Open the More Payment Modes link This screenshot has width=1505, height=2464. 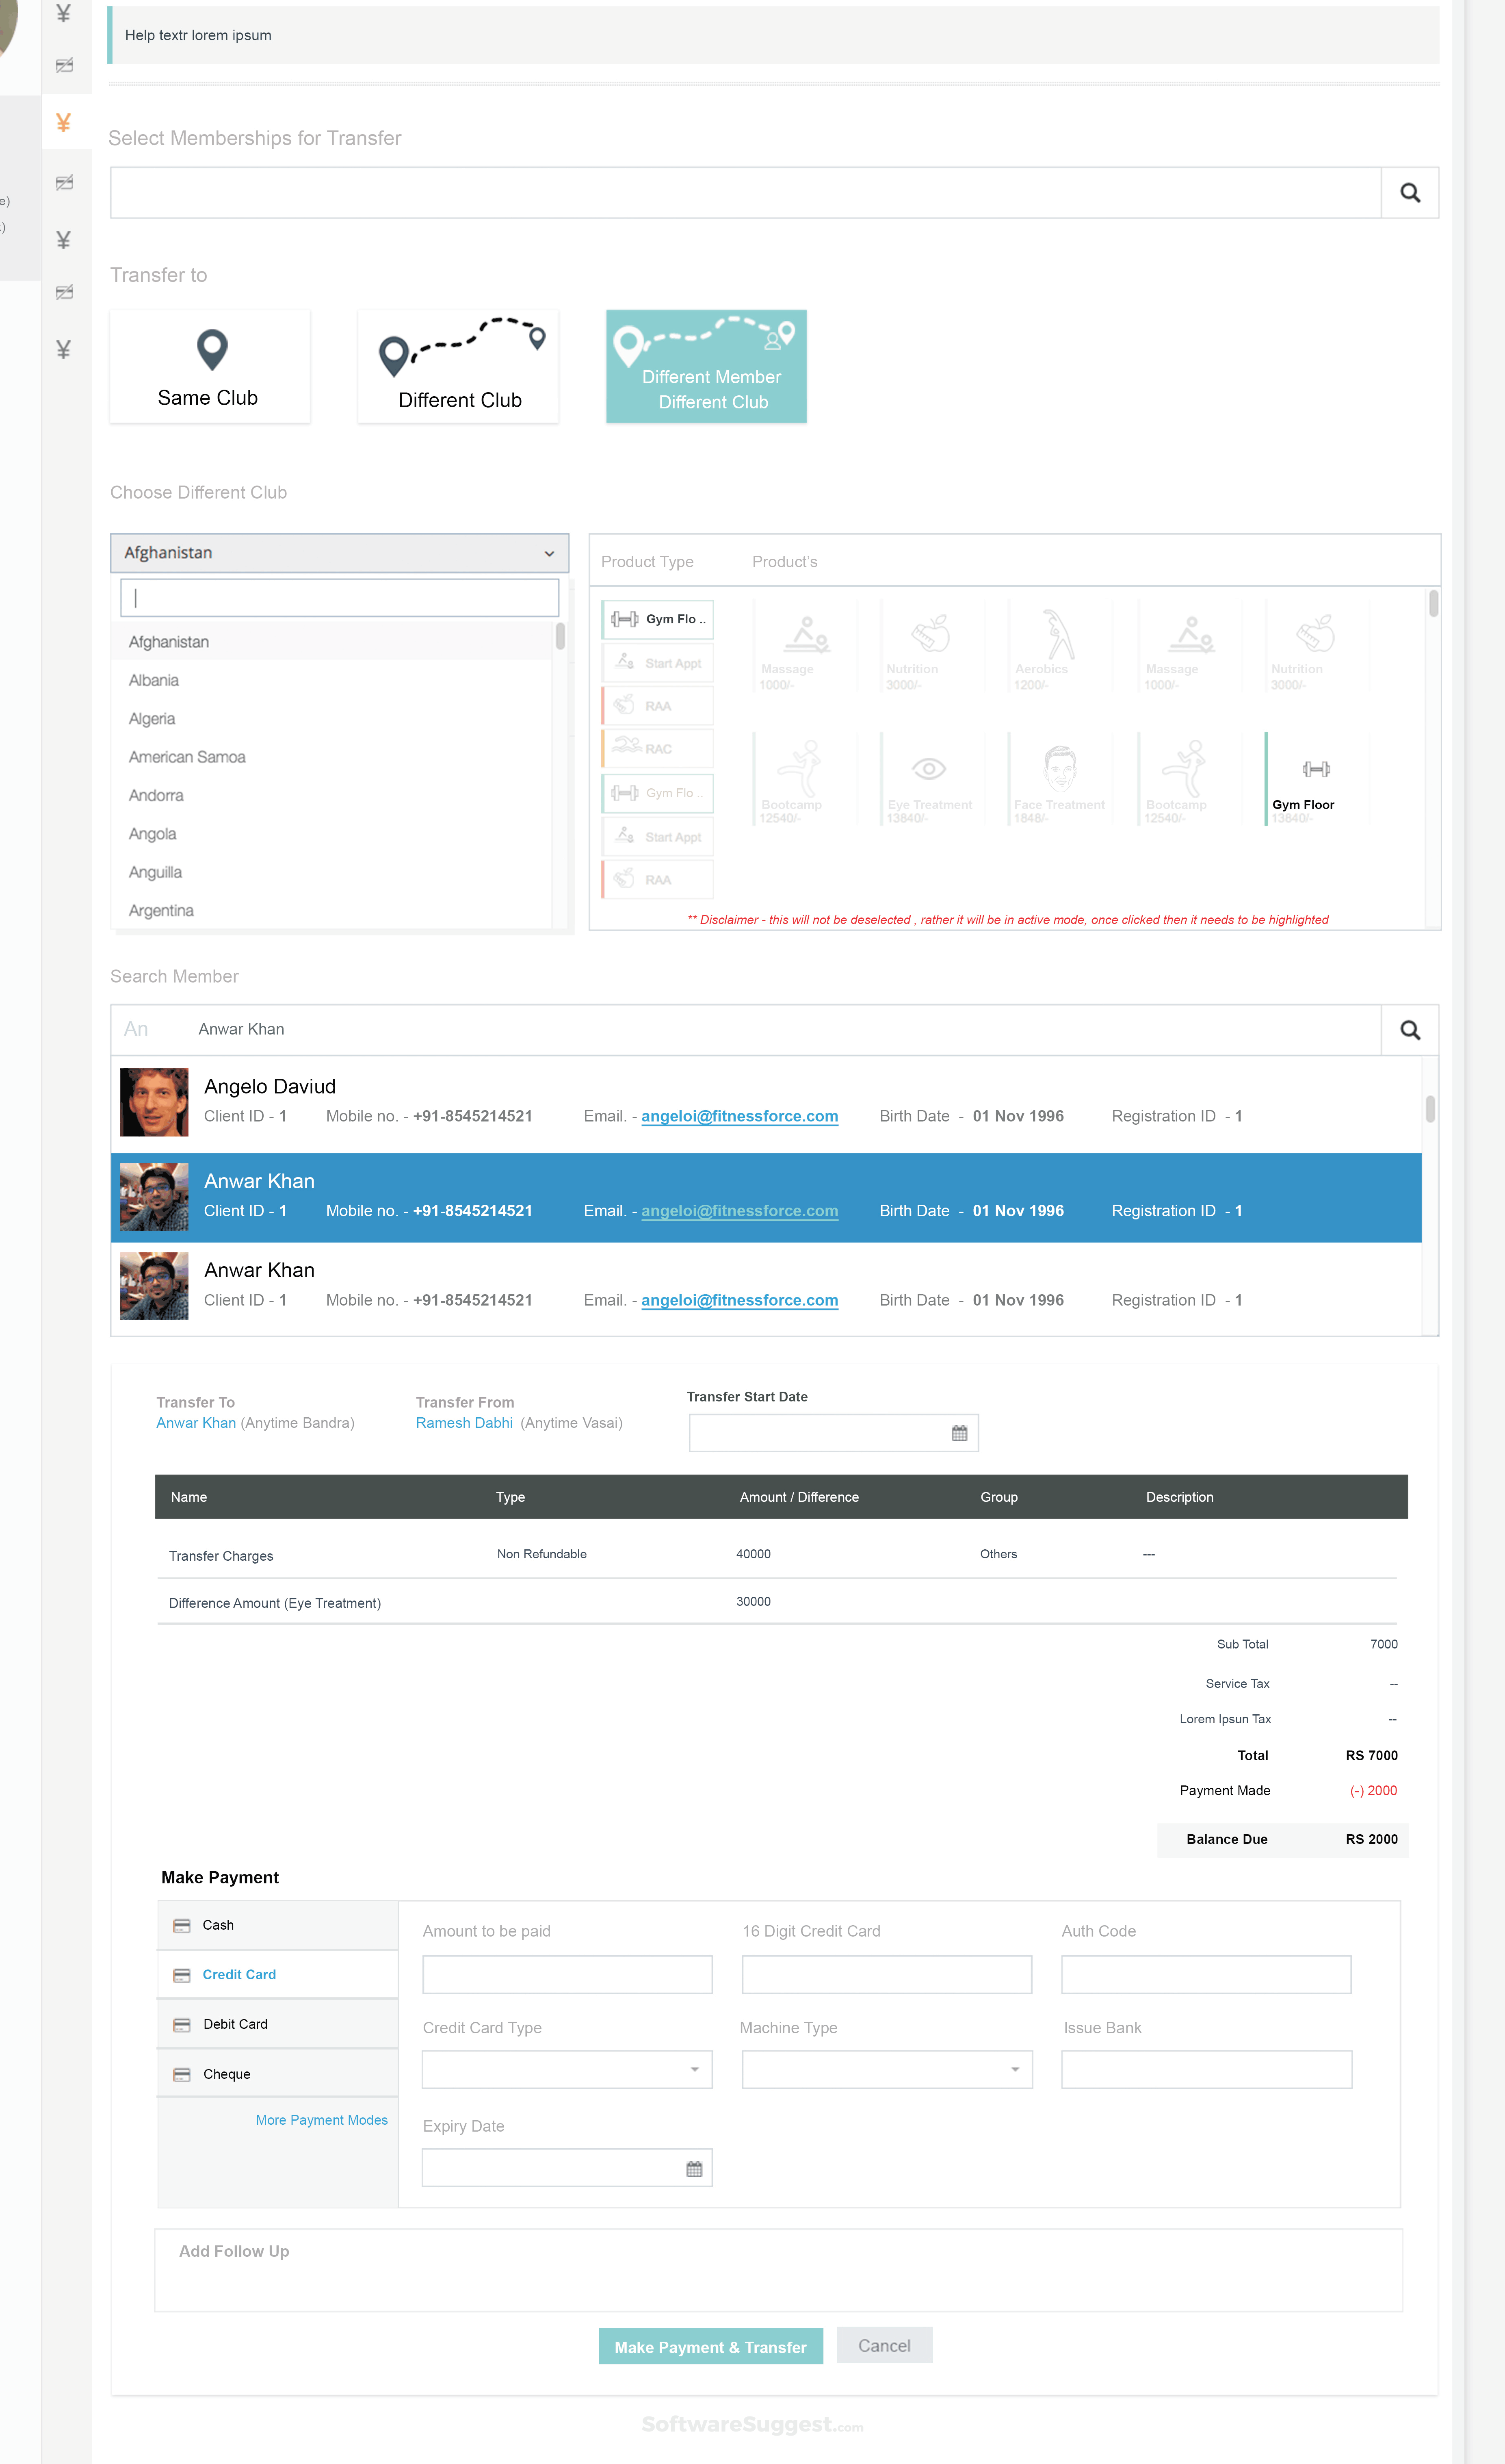click(321, 2120)
